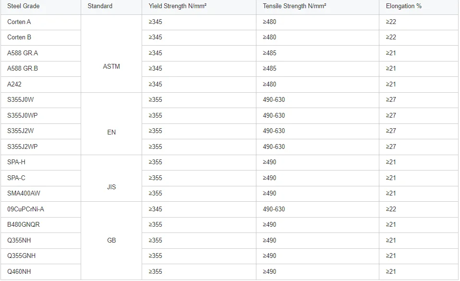This screenshot has height=281, width=460.
Task: Click the S355J2WP grade cell
Action: pyautogui.click(x=23, y=147)
